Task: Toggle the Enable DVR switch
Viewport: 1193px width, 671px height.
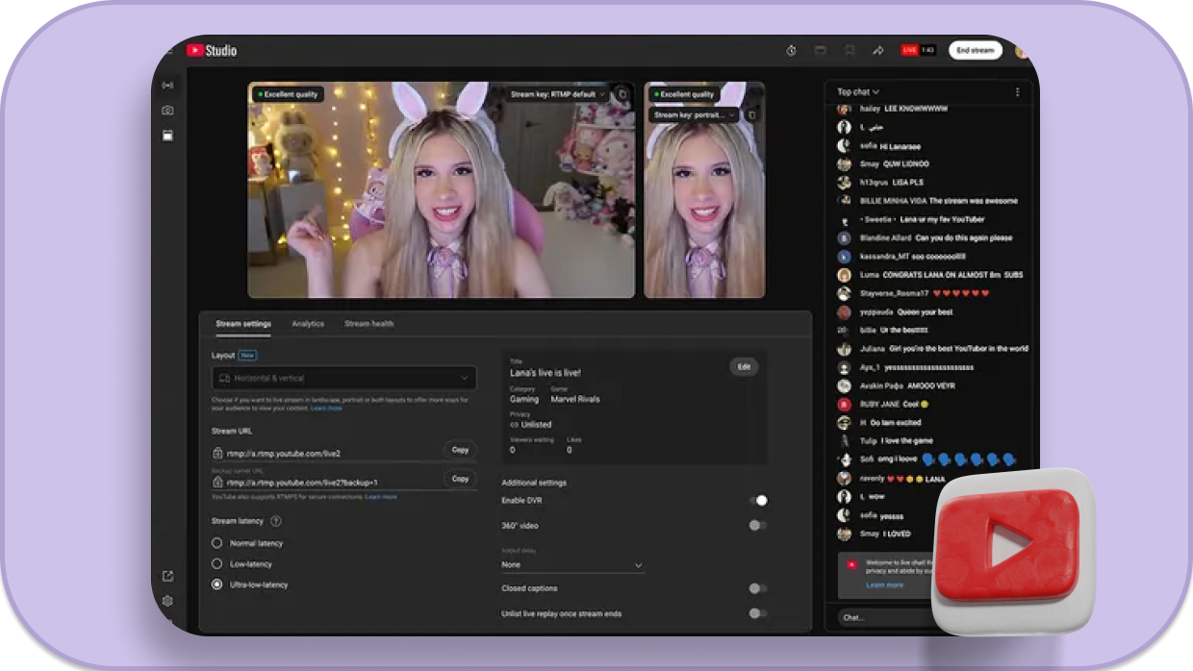Action: 758,501
